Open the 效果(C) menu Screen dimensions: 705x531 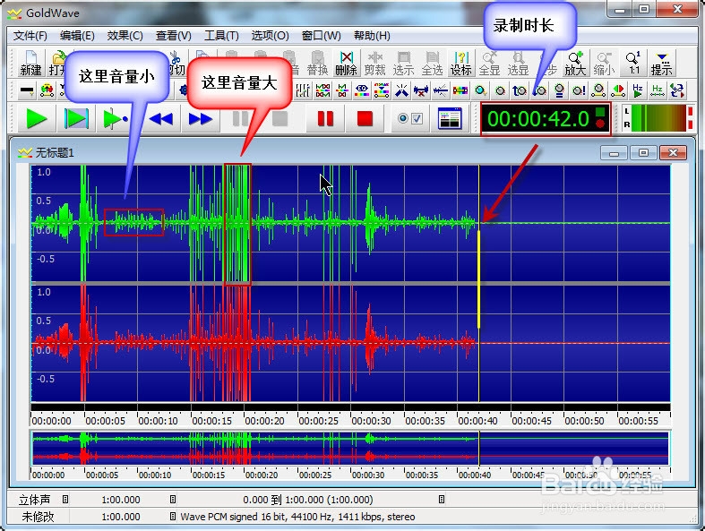pyautogui.click(x=125, y=36)
